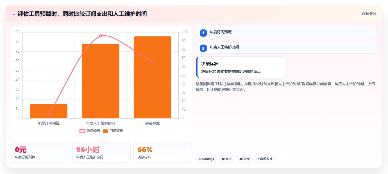Toggle the 当前表现 legend item

click(x=113, y=131)
